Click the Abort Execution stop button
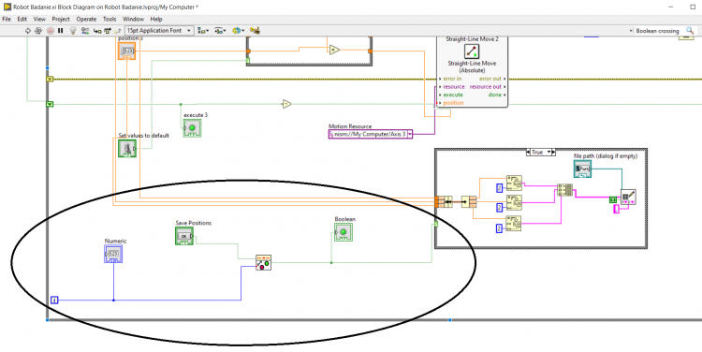Image resolution: width=702 pixels, height=352 pixels. (x=51, y=31)
